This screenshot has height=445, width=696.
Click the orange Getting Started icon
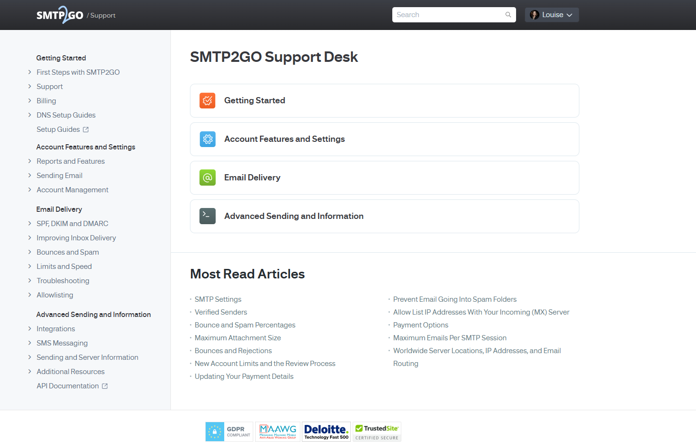pos(208,100)
